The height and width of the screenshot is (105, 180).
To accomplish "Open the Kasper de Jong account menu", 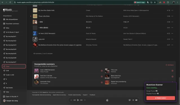I will (x=11, y=101).
